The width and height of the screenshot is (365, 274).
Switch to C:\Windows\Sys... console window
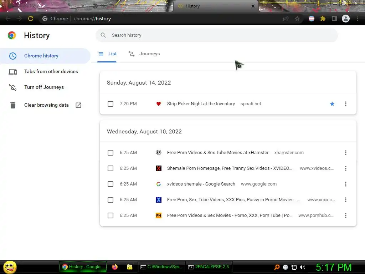(x=161, y=267)
